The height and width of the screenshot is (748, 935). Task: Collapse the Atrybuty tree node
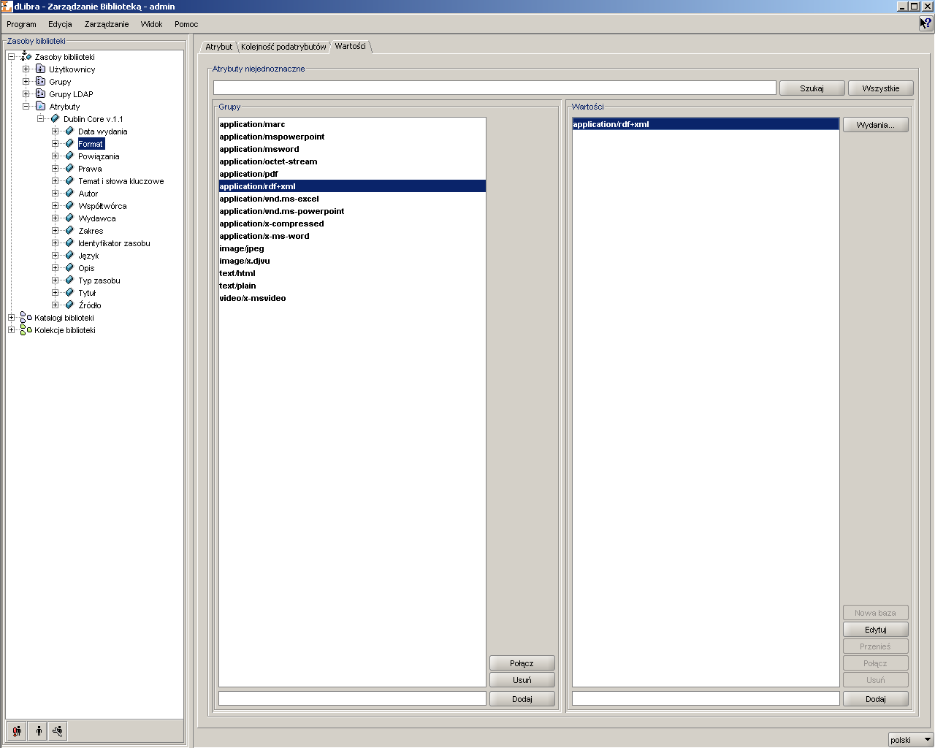(26, 107)
